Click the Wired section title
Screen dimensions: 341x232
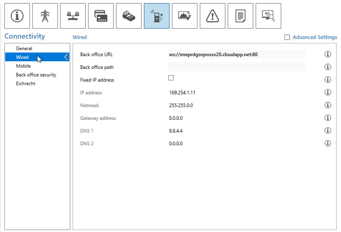pos(80,37)
